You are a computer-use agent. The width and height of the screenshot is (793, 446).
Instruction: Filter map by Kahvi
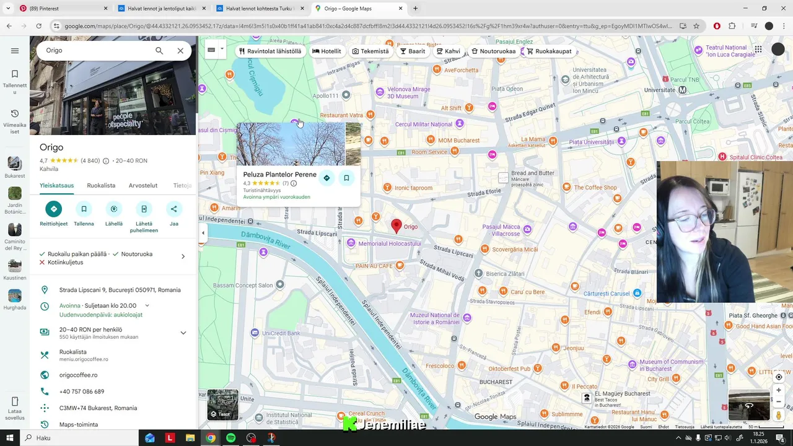click(449, 51)
